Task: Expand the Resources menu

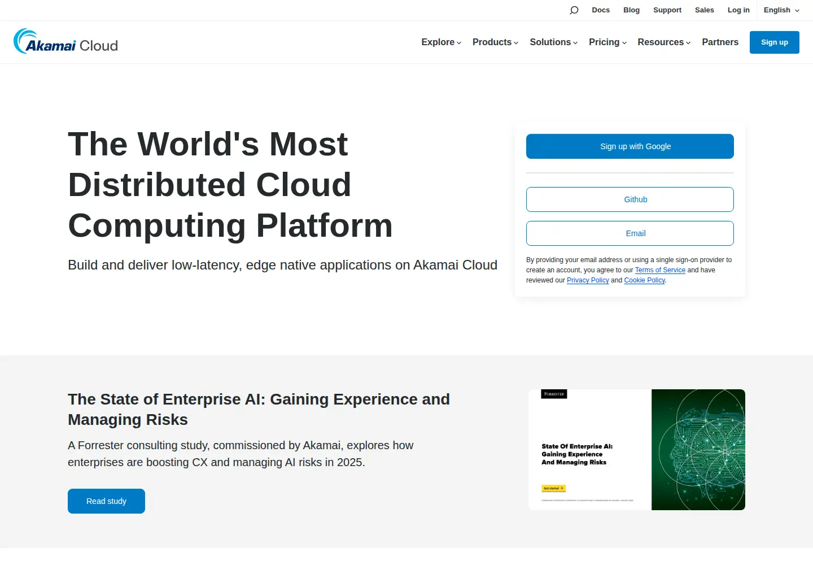Action: pos(664,42)
